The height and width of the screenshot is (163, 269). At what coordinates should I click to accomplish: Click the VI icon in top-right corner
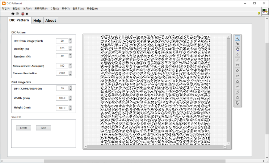pos(265,12)
